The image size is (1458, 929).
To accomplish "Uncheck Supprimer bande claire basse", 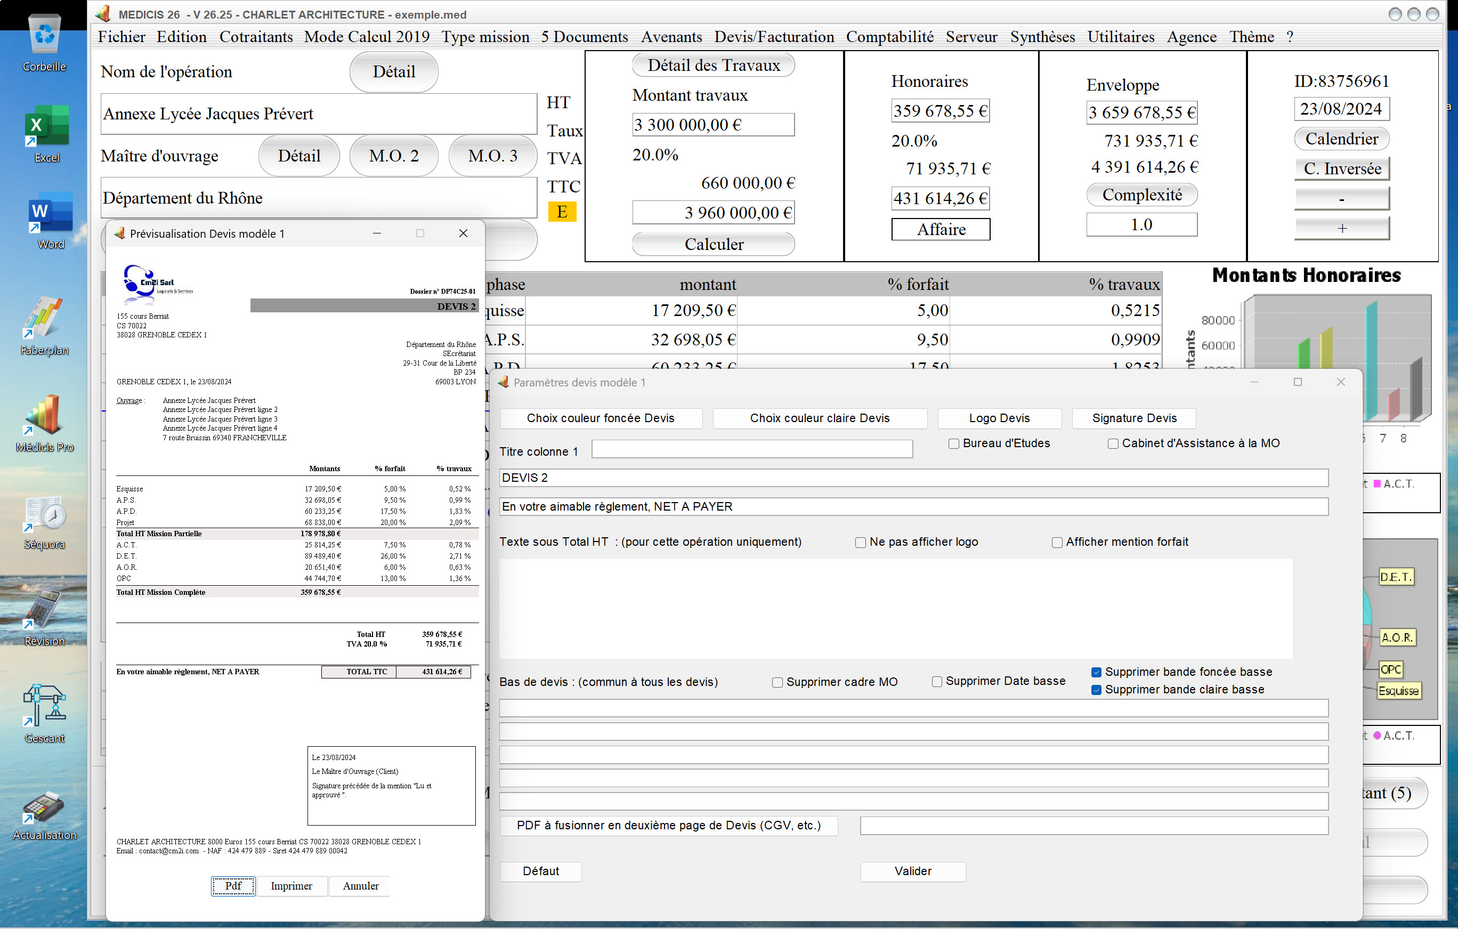I will coord(1096,690).
